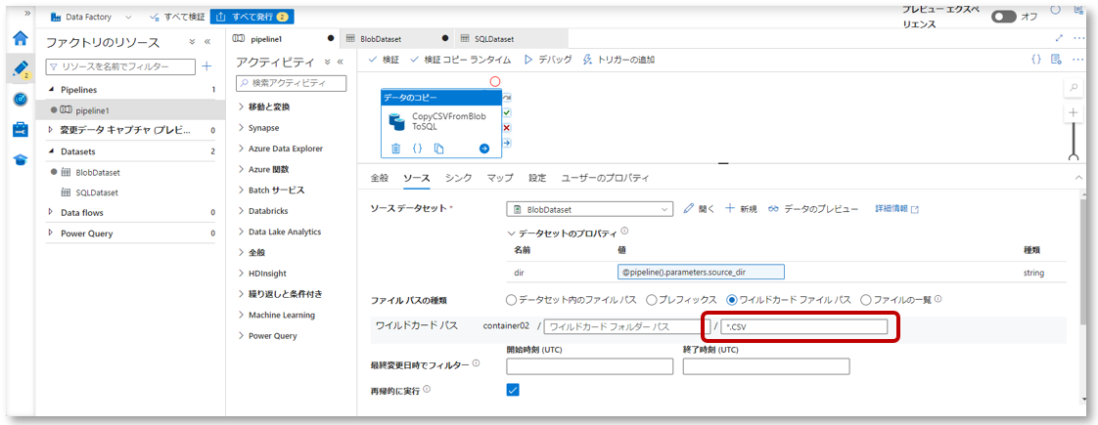Open the シンク tab
The image size is (1098, 425).
tap(459, 178)
